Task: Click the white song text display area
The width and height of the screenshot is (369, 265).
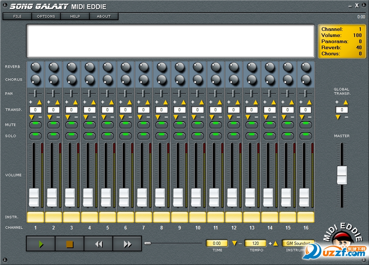Action: click(x=170, y=41)
